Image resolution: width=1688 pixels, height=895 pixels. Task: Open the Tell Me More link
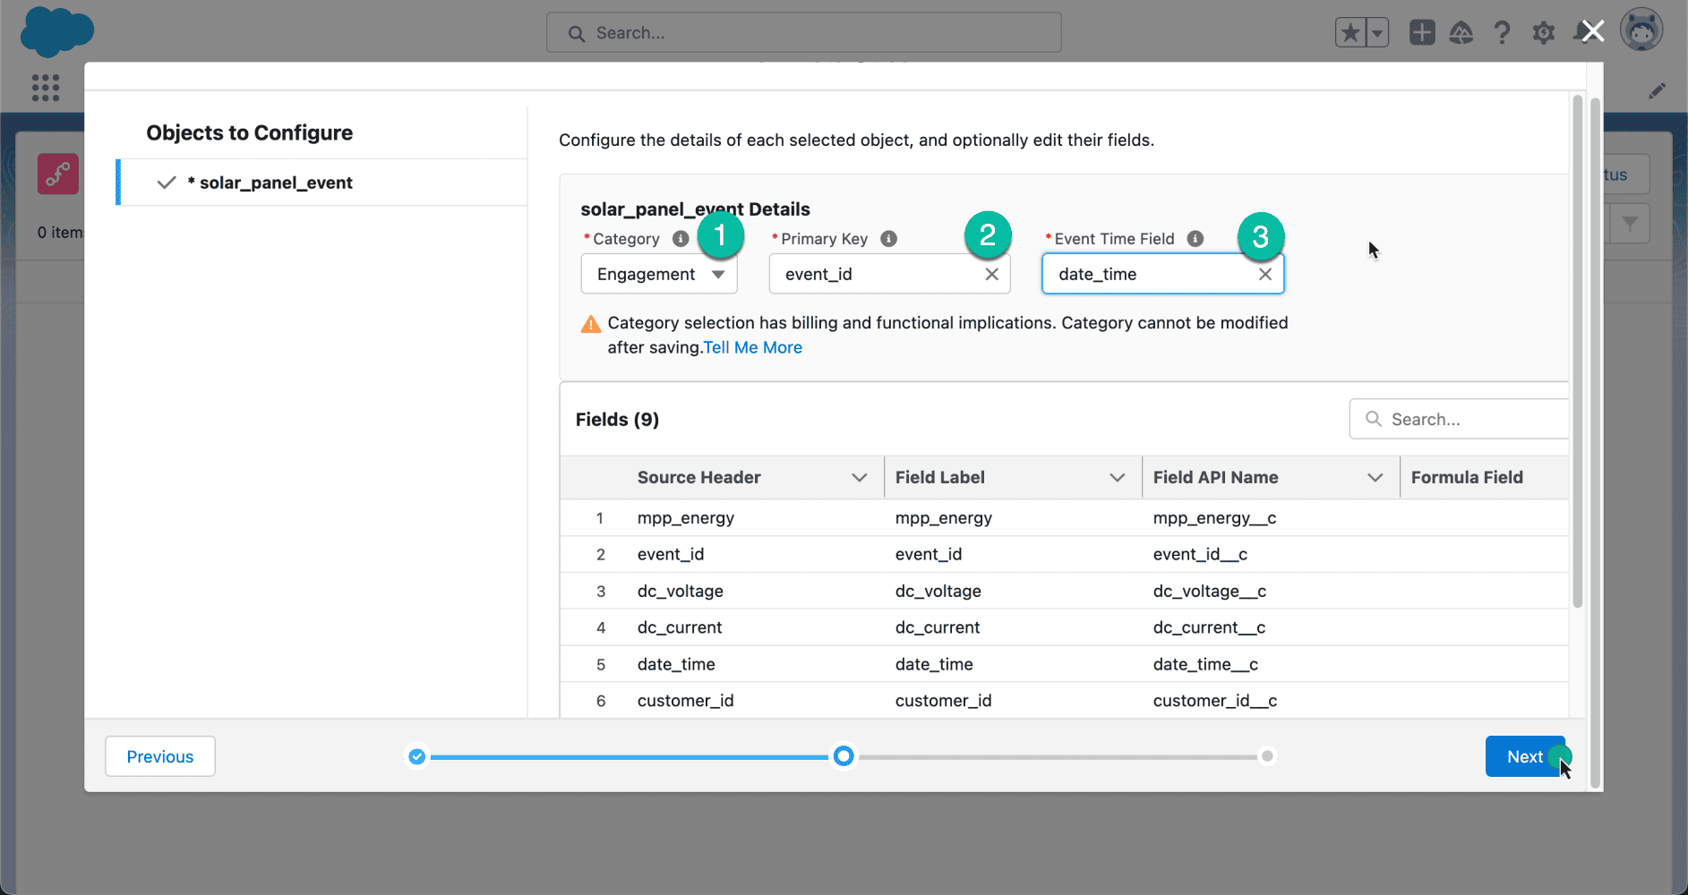(753, 347)
